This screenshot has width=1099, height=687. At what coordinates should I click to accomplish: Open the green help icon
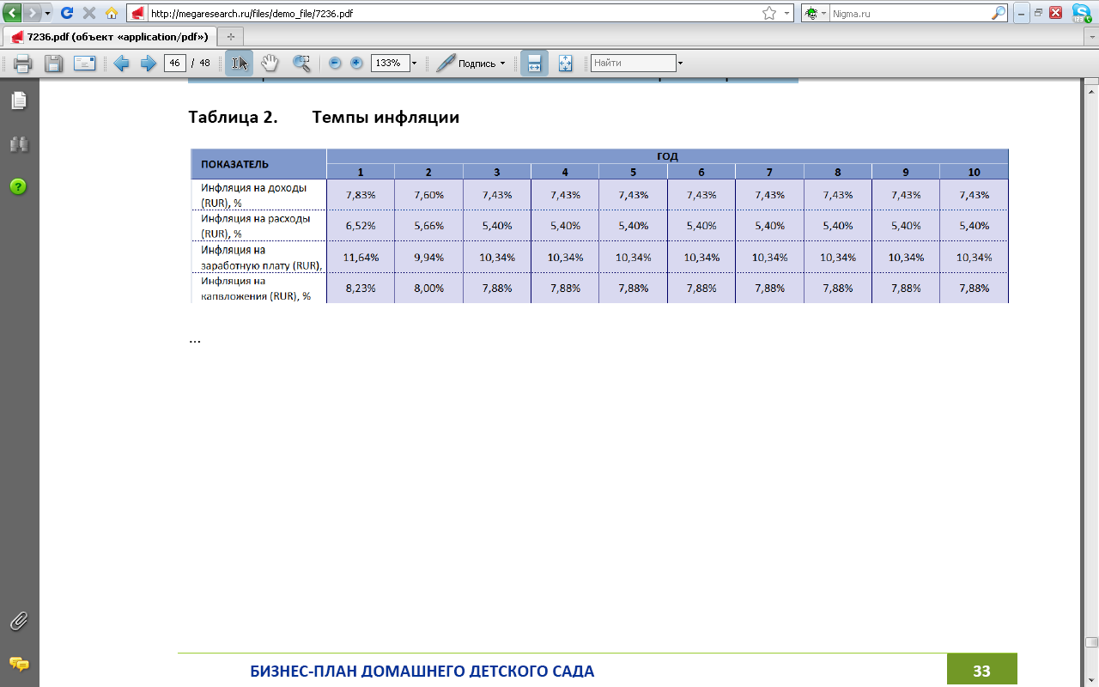(x=19, y=186)
